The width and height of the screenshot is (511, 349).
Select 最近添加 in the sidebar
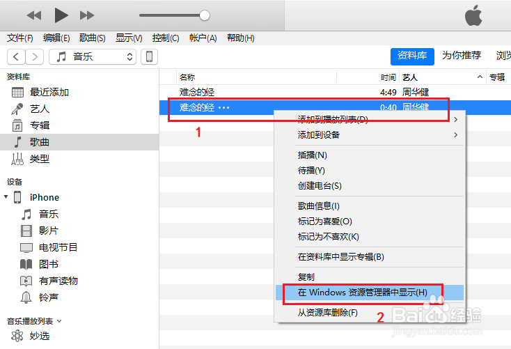79,93
